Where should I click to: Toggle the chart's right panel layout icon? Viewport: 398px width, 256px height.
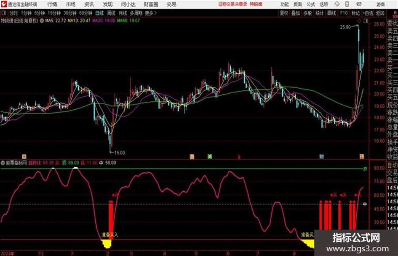(x=366, y=21)
